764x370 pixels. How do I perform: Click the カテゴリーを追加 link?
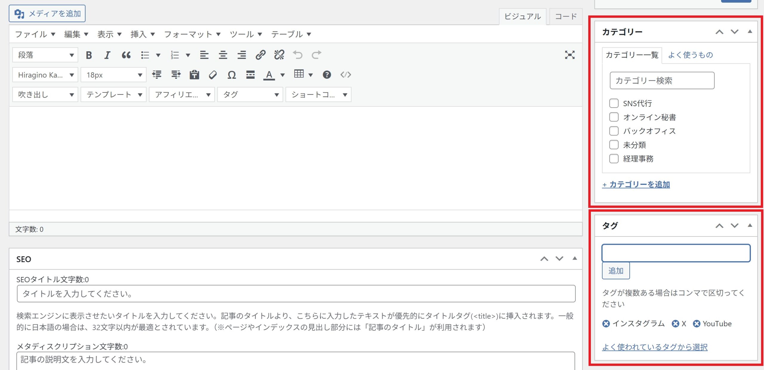click(x=636, y=185)
